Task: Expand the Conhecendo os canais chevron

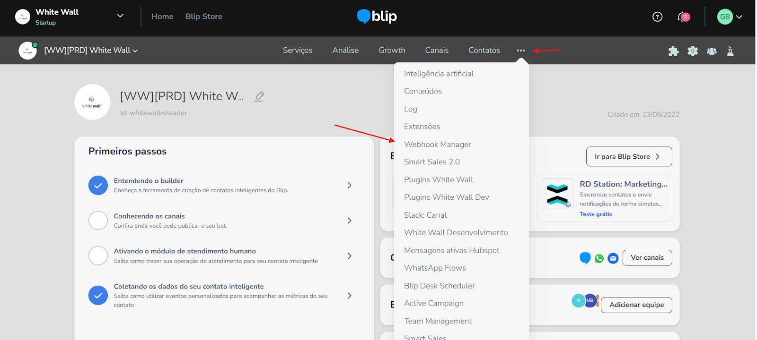Action: pos(350,221)
